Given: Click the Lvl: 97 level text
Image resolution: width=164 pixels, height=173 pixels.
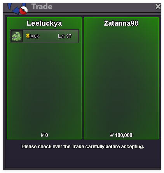Looking at the screenshot, I should pos(65,36).
